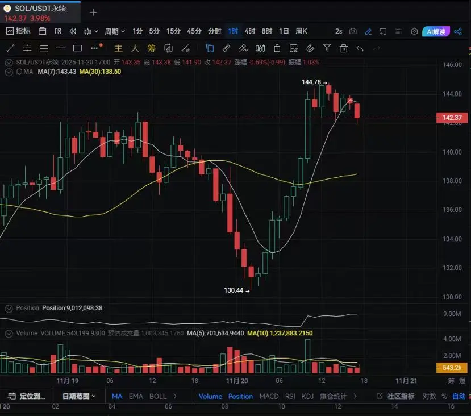Image resolution: width=471 pixels, height=416 pixels.
Task: Open the list lines icon in top toolbar
Action: (x=398, y=31)
